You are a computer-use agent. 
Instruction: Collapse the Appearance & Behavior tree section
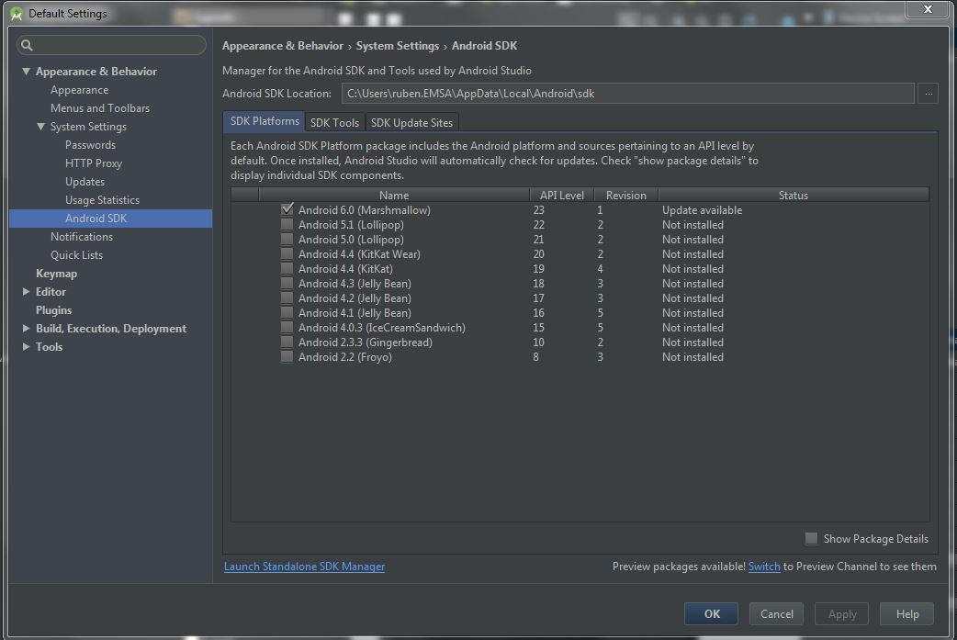pyautogui.click(x=26, y=71)
